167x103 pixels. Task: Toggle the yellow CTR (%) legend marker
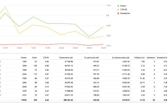(x=118, y=9)
